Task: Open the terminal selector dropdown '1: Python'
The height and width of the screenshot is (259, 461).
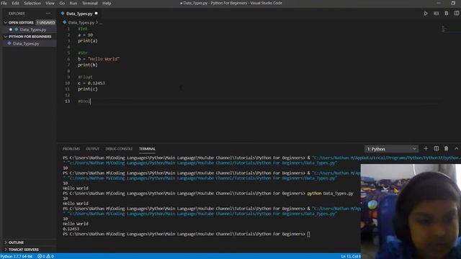Action: tap(391, 149)
